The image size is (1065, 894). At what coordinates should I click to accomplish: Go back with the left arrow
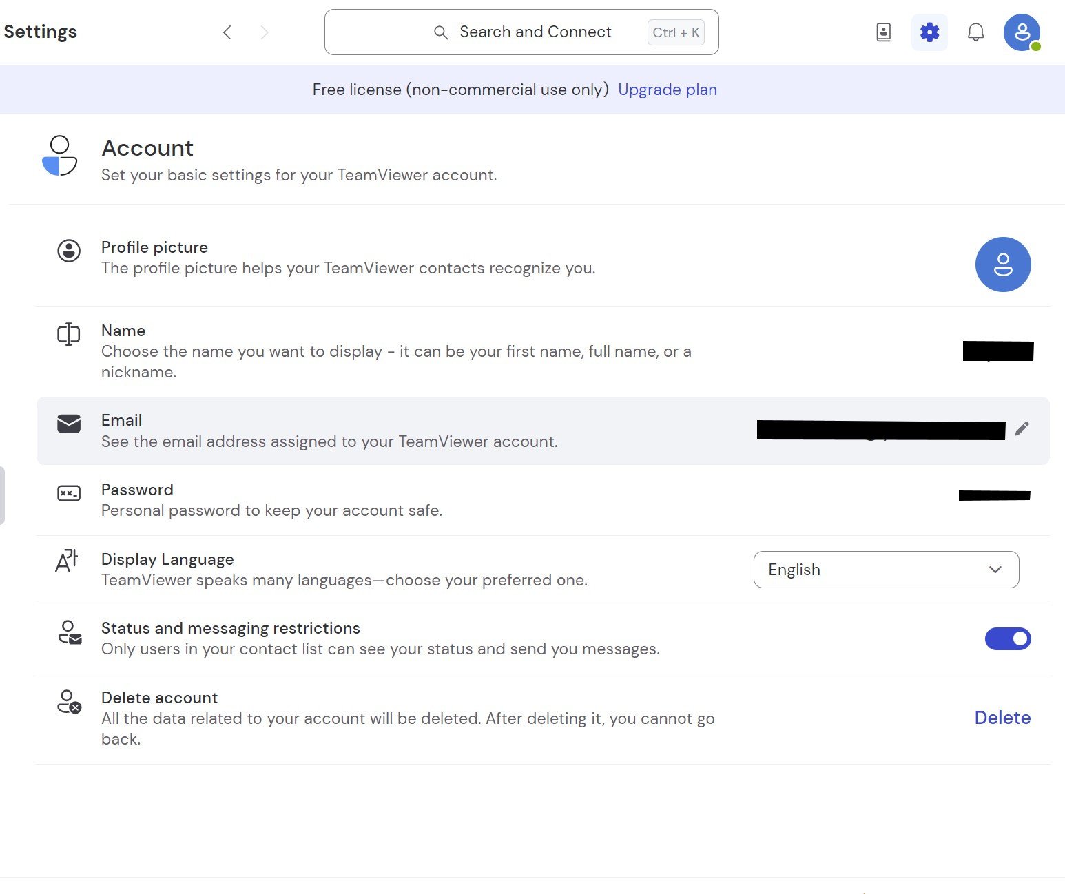pos(227,32)
